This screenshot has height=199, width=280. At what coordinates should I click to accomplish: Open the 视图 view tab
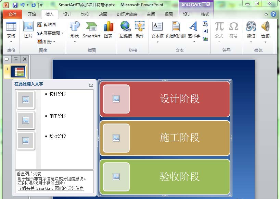[168, 14]
